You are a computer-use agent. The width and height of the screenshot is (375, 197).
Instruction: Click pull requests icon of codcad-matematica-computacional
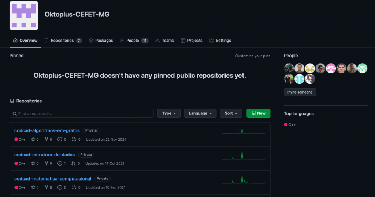[74, 187]
